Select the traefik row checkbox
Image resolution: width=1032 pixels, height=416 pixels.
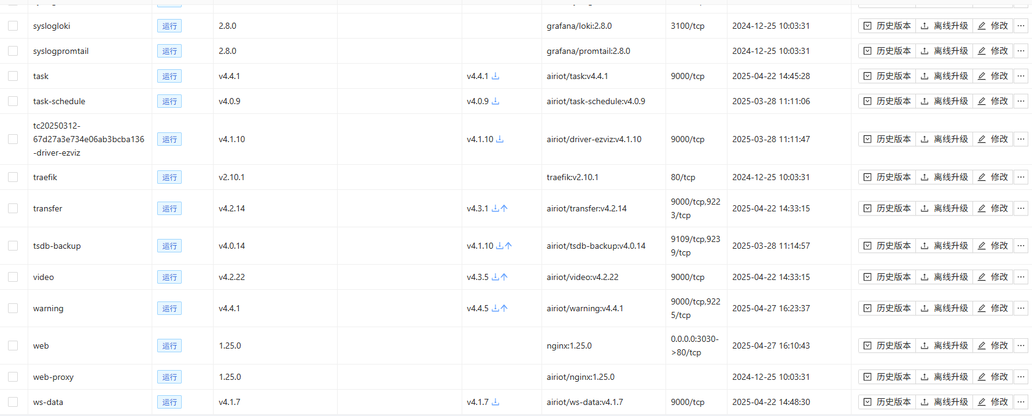[13, 177]
